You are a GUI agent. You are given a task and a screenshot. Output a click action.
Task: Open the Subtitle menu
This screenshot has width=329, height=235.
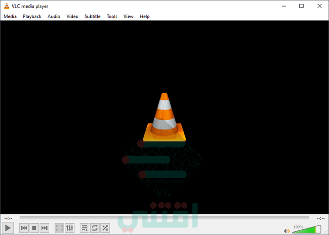point(92,16)
